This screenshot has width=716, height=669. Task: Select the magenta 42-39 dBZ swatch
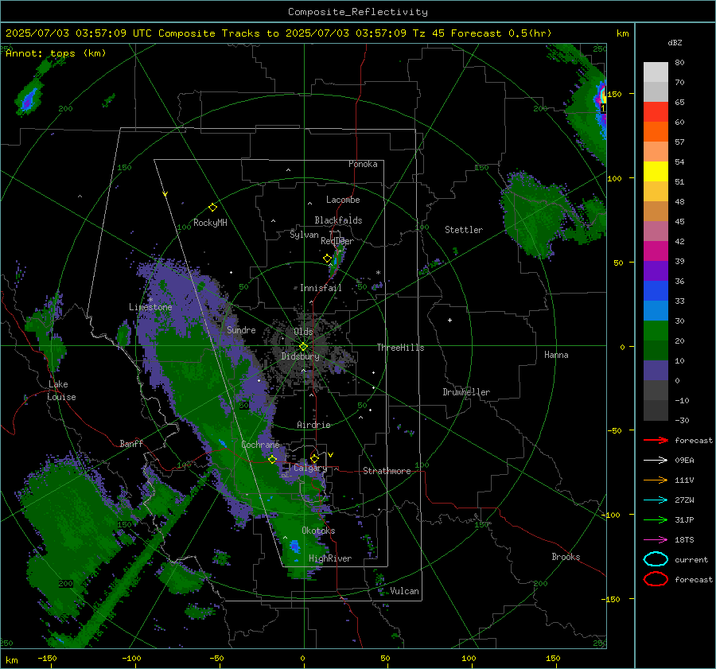(x=656, y=251)
